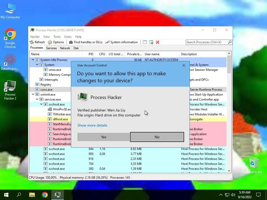This screenshot has width=267, height=200.
Task: Collapse the expanded svchost.exe node
Action: point(41,104)
